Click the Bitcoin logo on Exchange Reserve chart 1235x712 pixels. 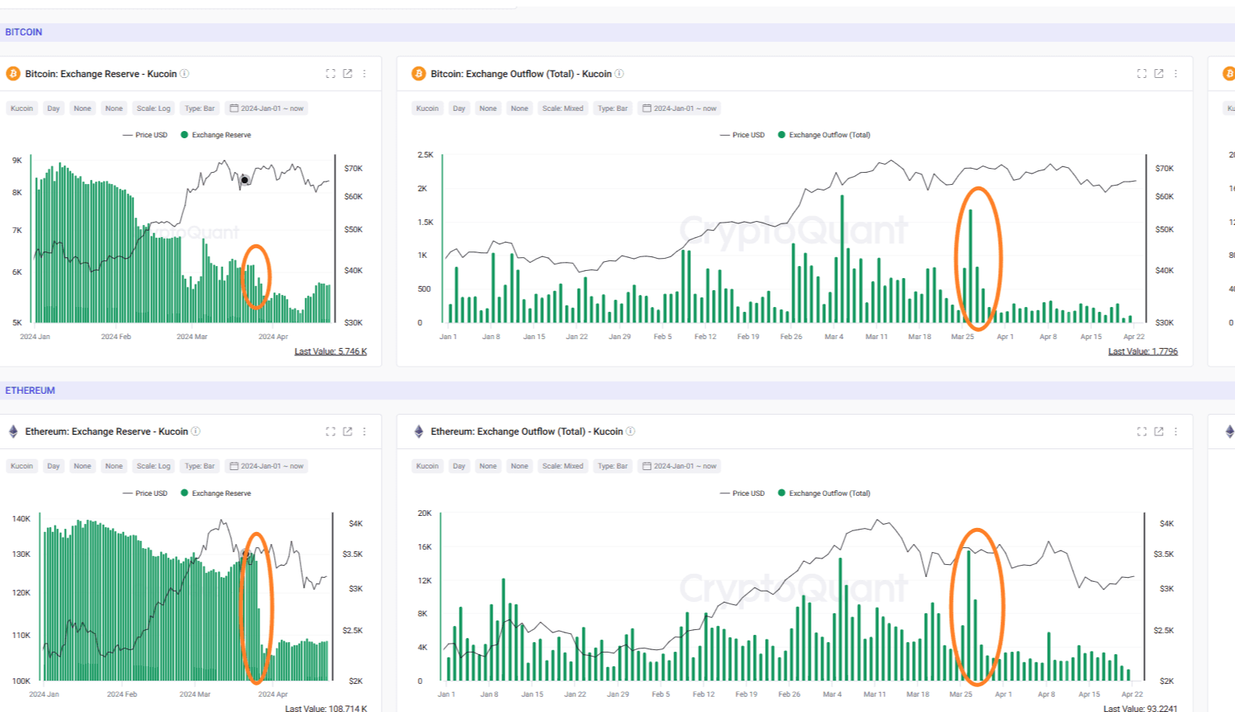point(12,73)
